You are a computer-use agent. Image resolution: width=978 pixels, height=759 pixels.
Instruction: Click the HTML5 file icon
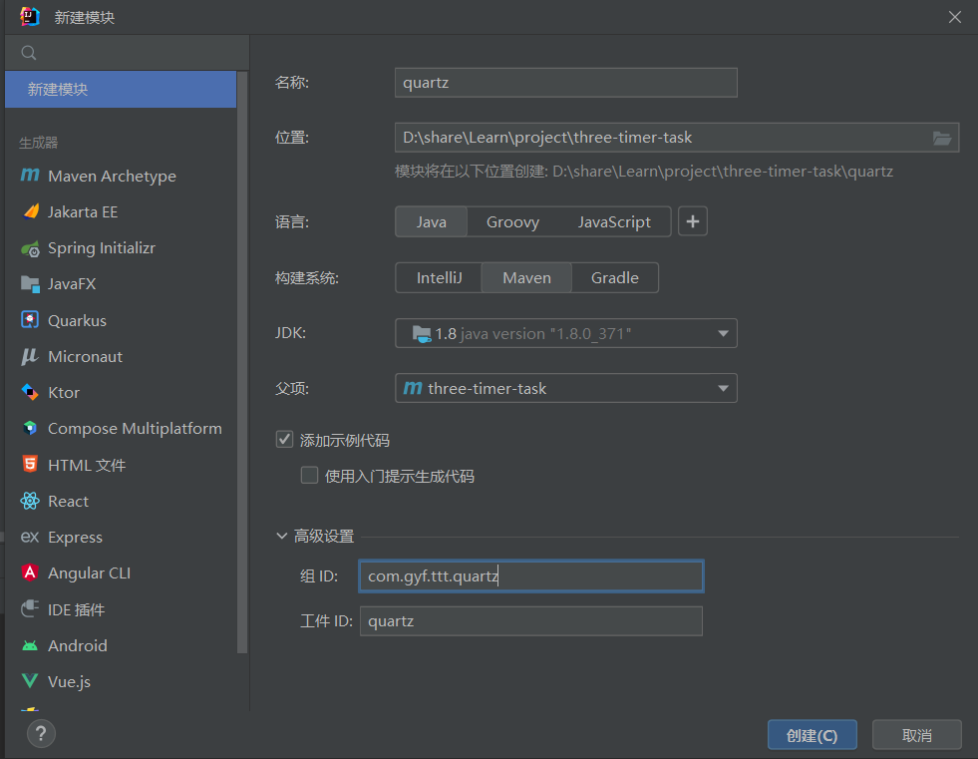click(30, 465)
